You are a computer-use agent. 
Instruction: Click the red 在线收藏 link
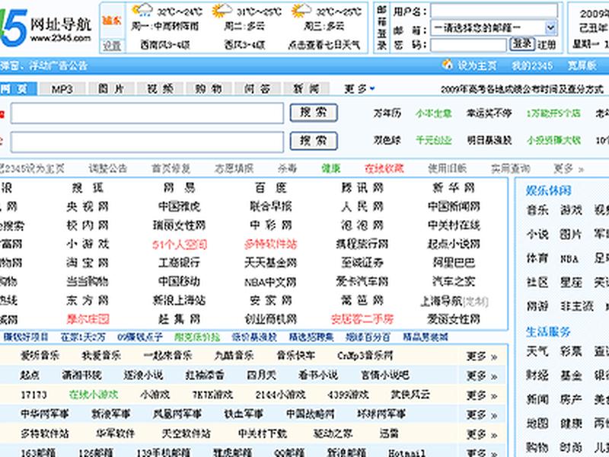384,168
